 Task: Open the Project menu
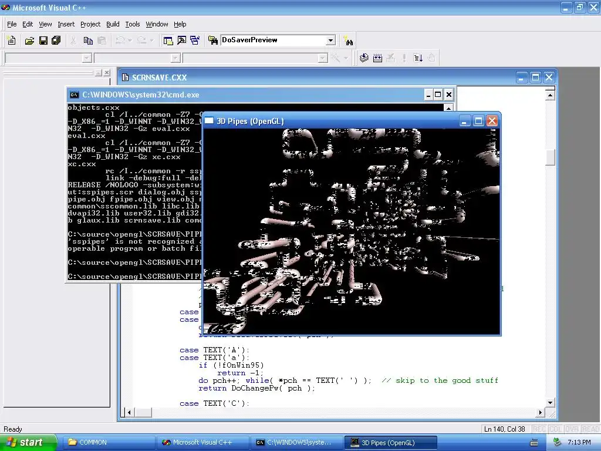pyautogui.click(x=90, y=24)
